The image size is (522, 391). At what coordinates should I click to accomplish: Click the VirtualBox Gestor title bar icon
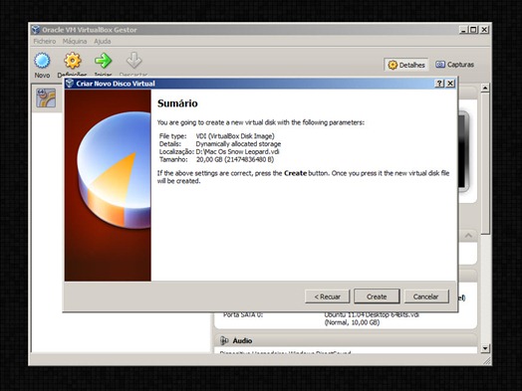pyautogui.click(x=36, y=30)
